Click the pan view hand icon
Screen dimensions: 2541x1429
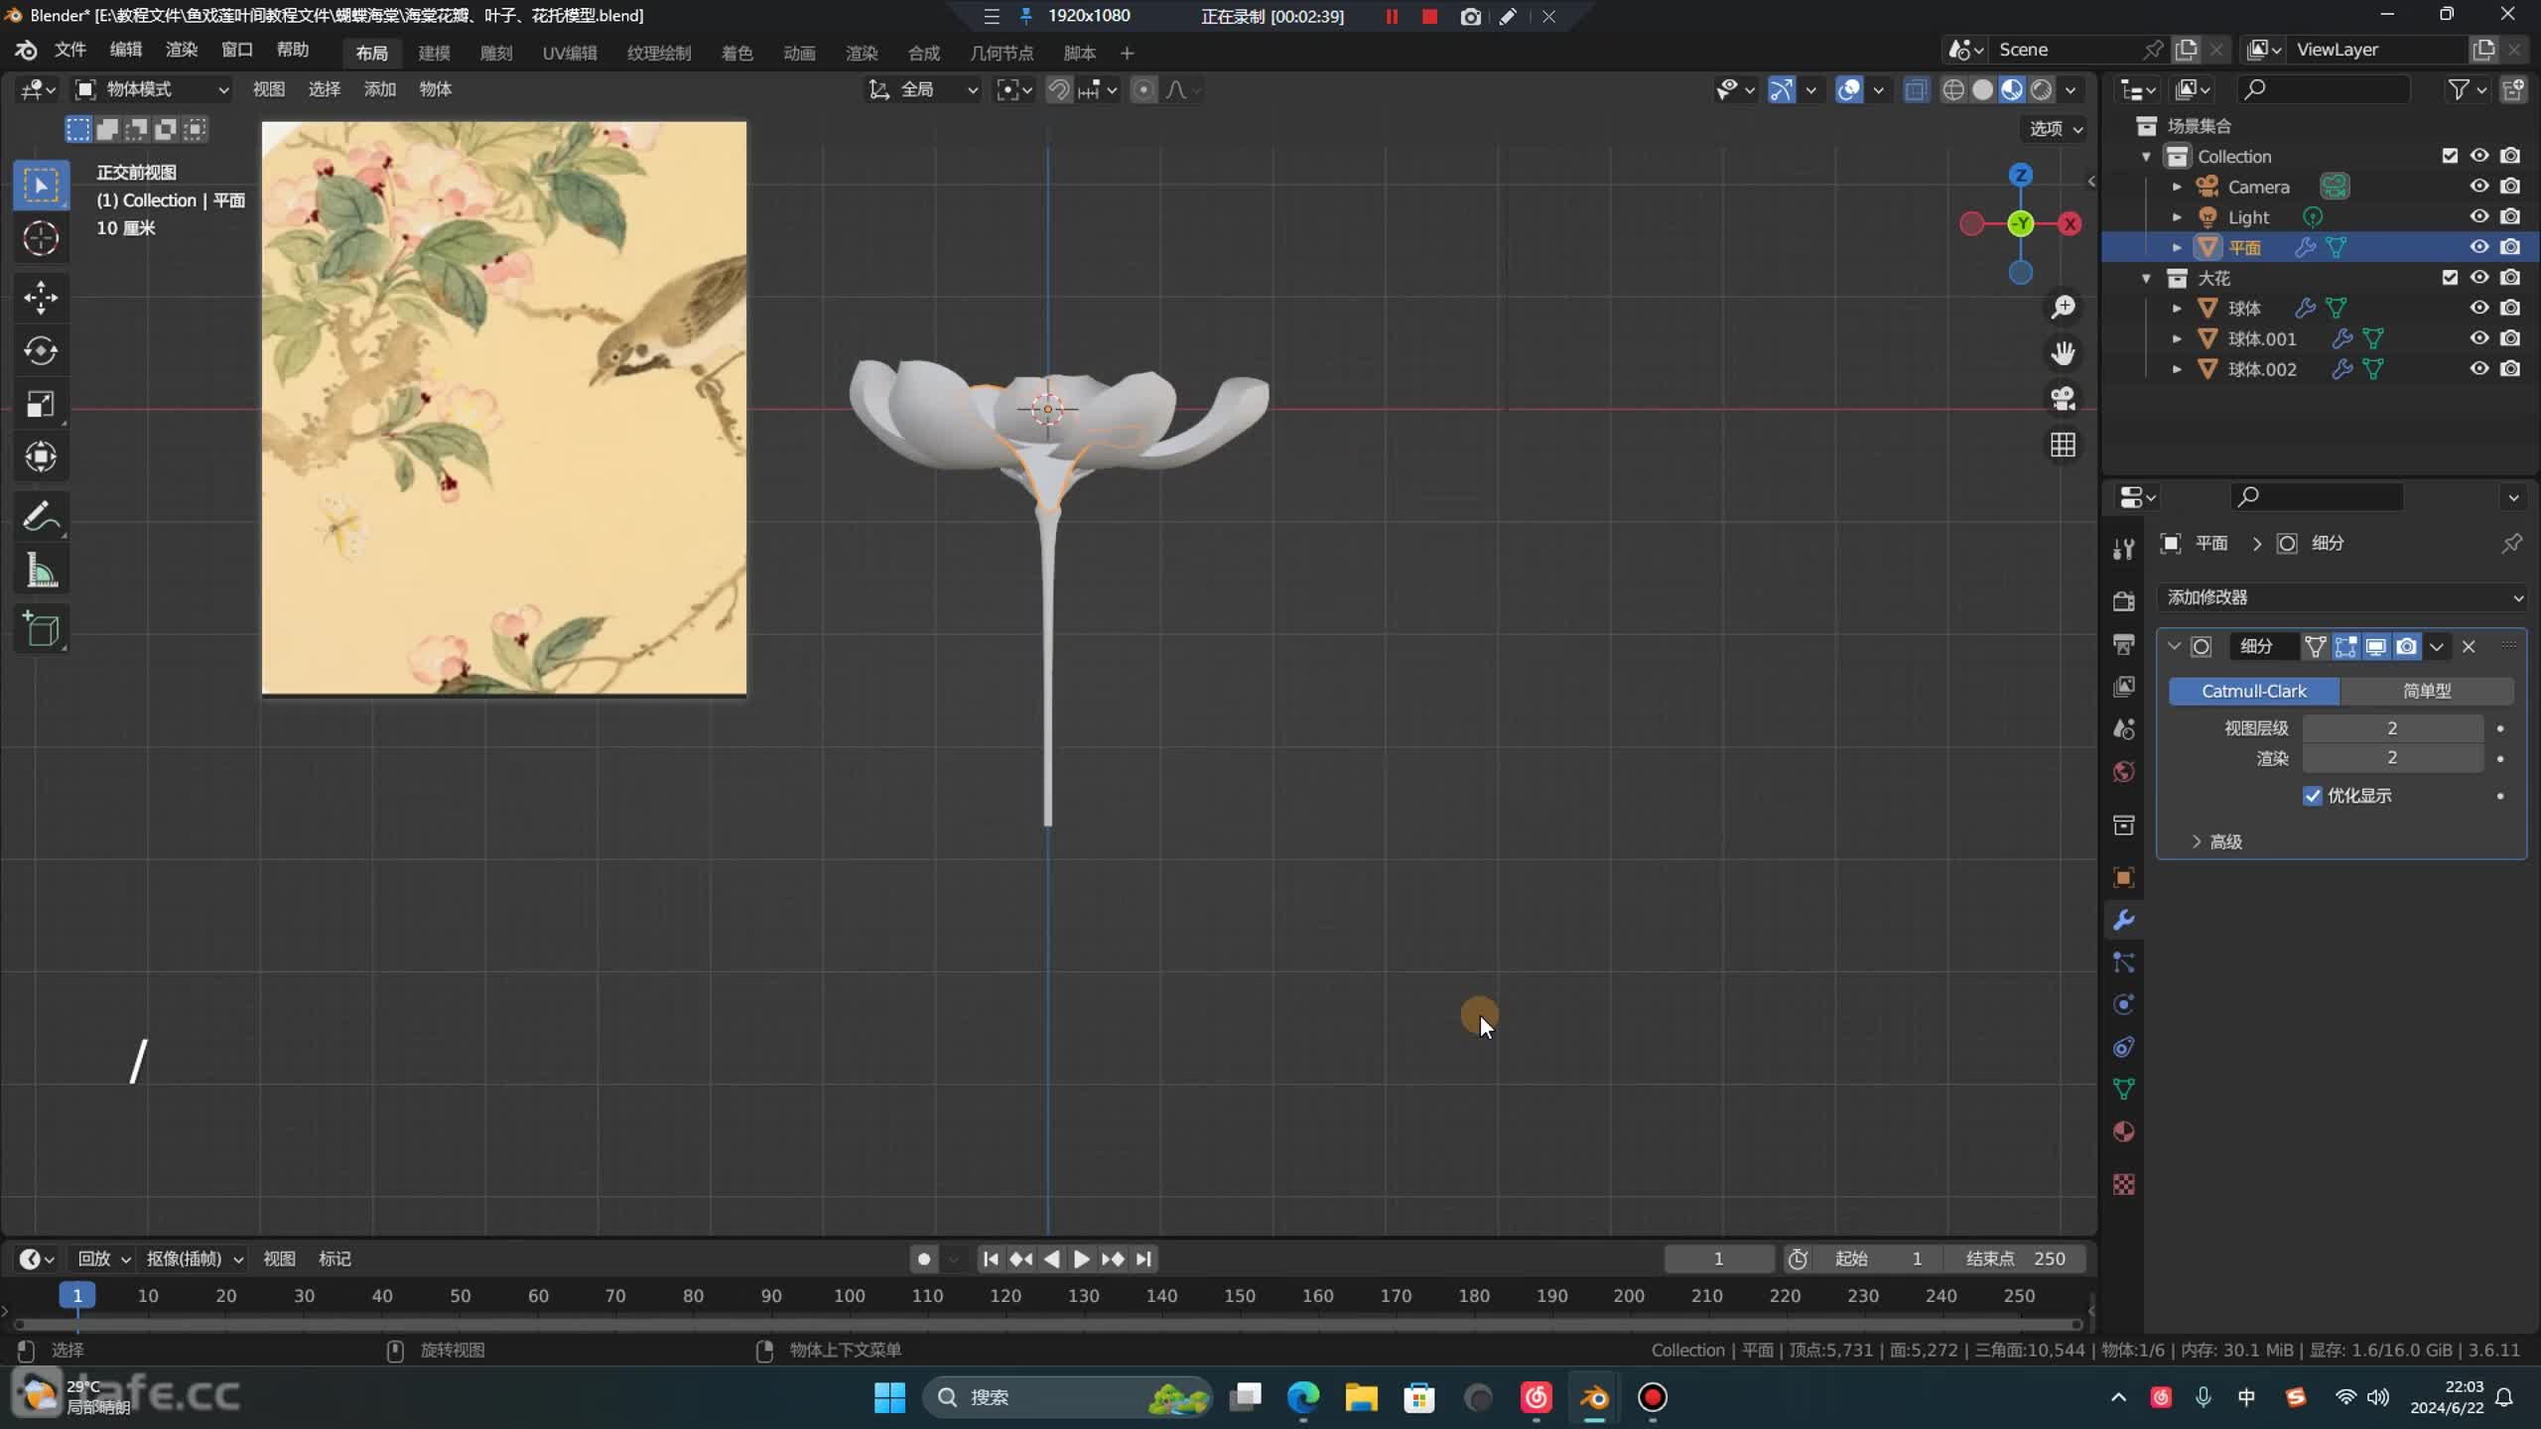2064,352
